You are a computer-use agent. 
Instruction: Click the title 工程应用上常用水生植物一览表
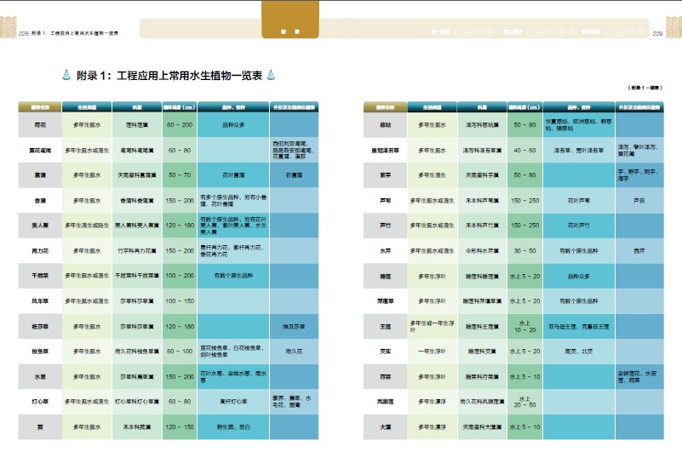(169, 75)
